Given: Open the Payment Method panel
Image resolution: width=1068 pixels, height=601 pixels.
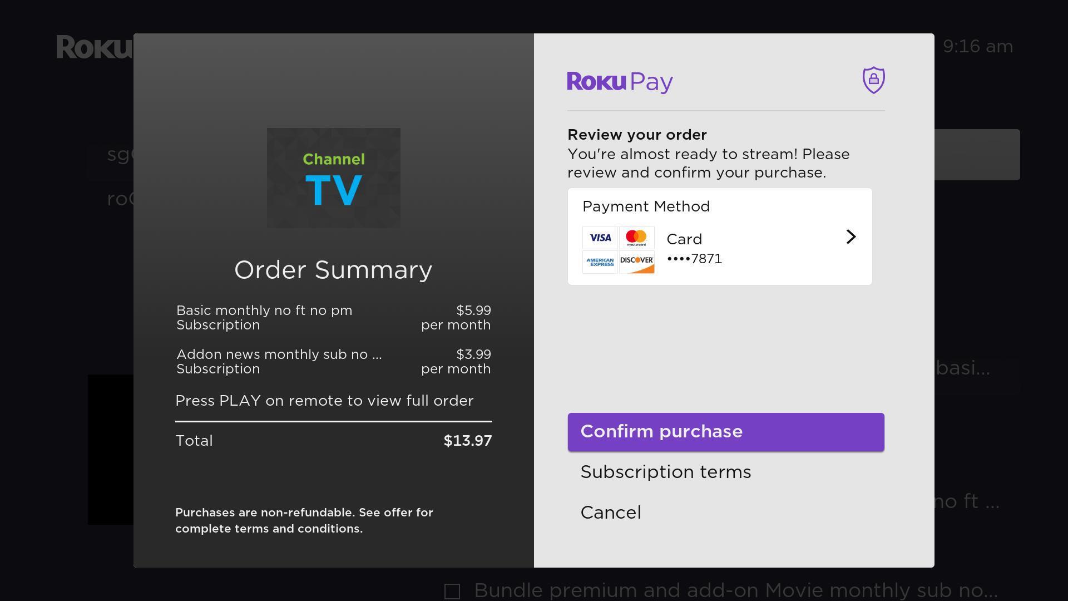Looking at the screenshot, I should [719, 236].
